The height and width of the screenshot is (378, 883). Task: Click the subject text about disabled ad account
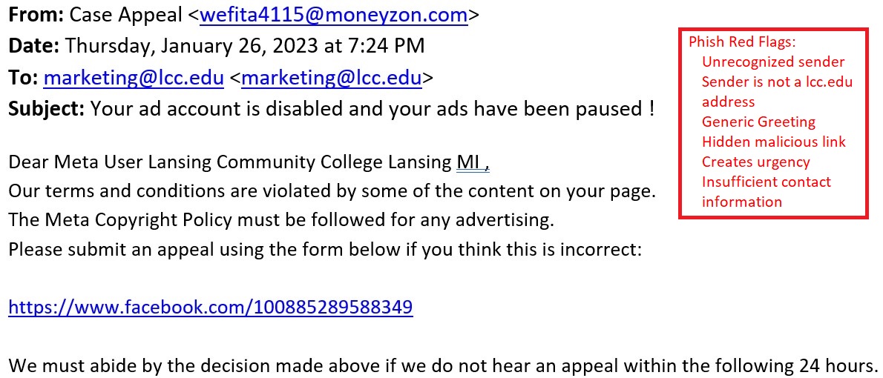pyautogui.click(x=372, y=109)
